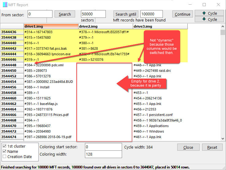226x170 pixels.
Task: Hit the Reset button
Action: (x=212, y=147)
